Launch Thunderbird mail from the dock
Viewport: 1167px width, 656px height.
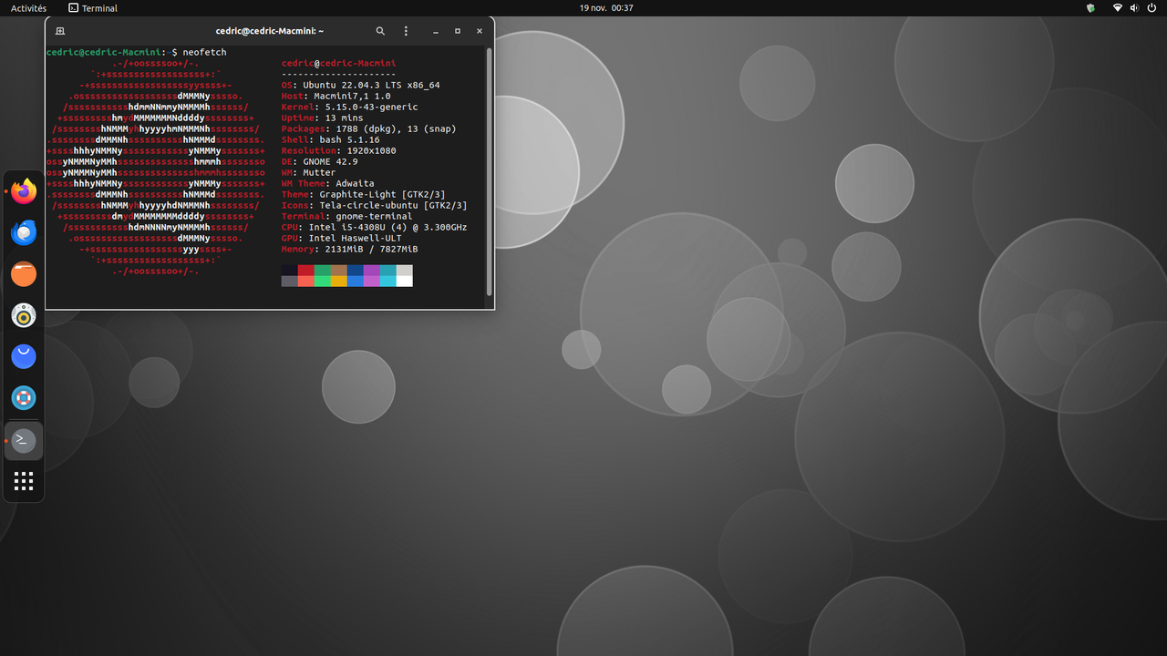click(24, 233)
